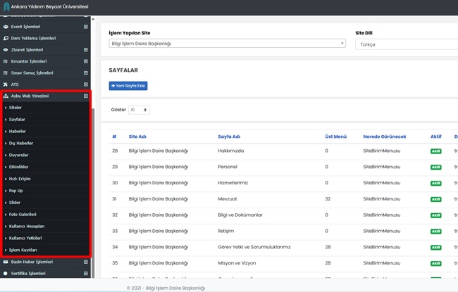Click the Yeni Sayfa Ekle button
458x292 pixels.
(128, 86)
